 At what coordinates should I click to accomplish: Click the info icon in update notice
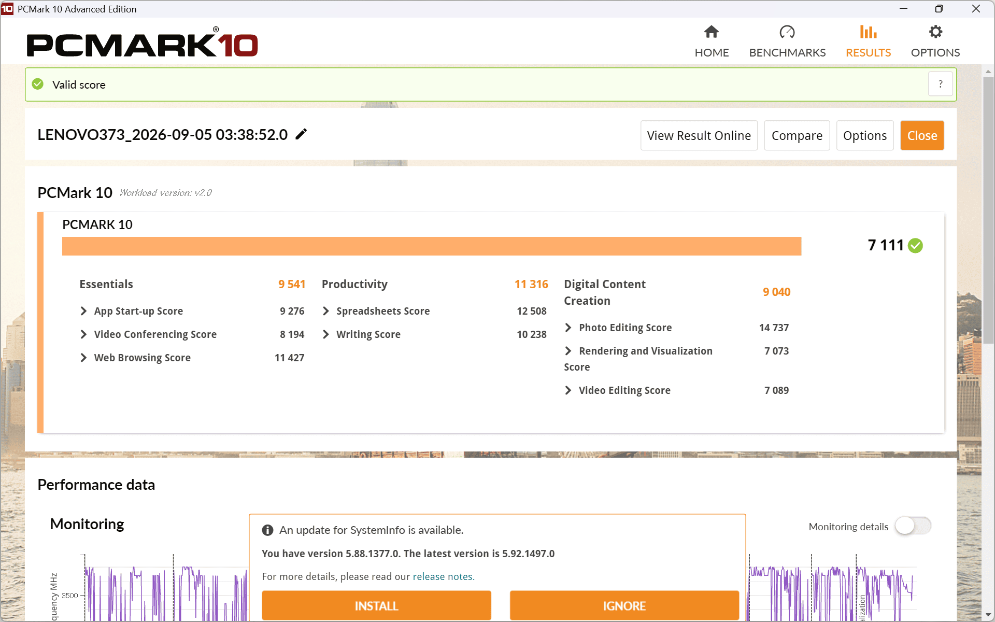(267, 530)
